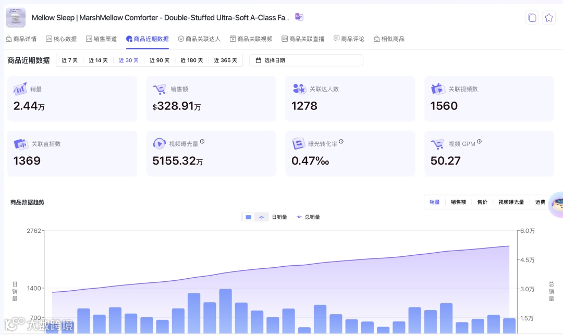The height and width of the screenshot is (335, 563).
Task: Select bar chart type toggle
Action: (x=249, y=217)
